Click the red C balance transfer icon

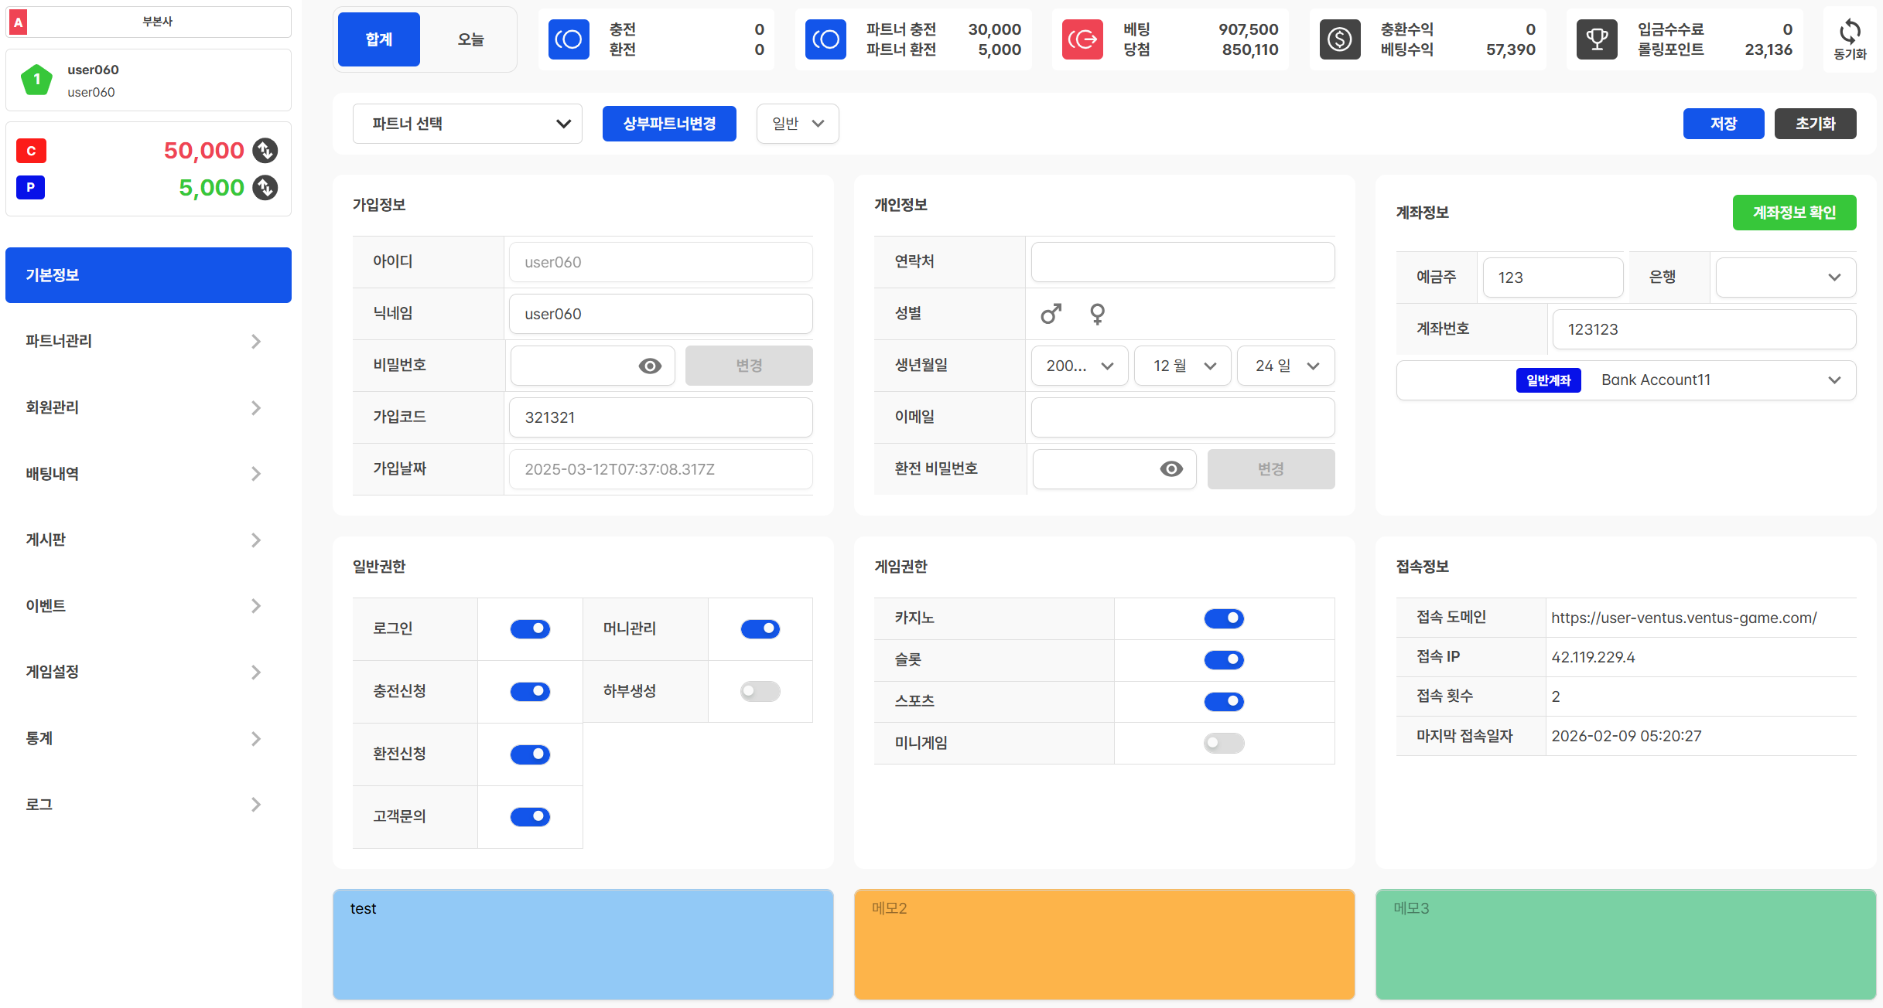265,151
